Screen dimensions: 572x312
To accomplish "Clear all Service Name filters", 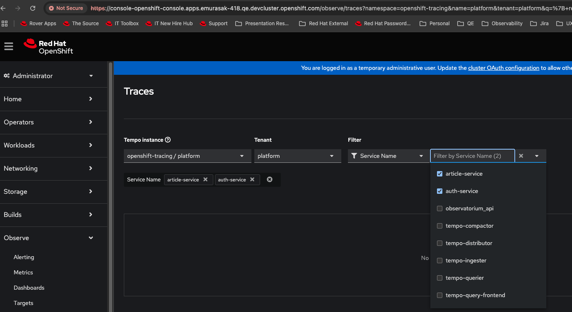I will click(270, 180).
